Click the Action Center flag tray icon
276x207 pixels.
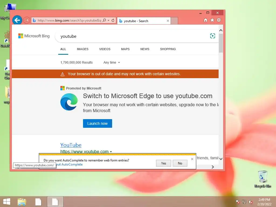coord(237,202)
